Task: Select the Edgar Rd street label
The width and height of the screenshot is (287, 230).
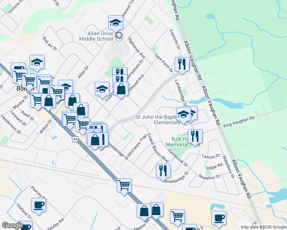Action: tap(214, 166)
